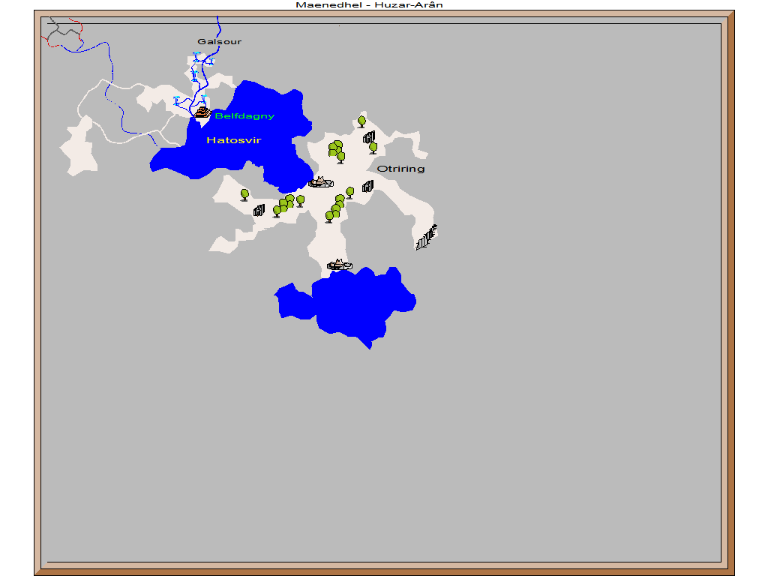Image resolution: width=768 pixels, height=576 pixels.
Task: Click the camp icon above the southern lake
Action: [x=340, y=265]
